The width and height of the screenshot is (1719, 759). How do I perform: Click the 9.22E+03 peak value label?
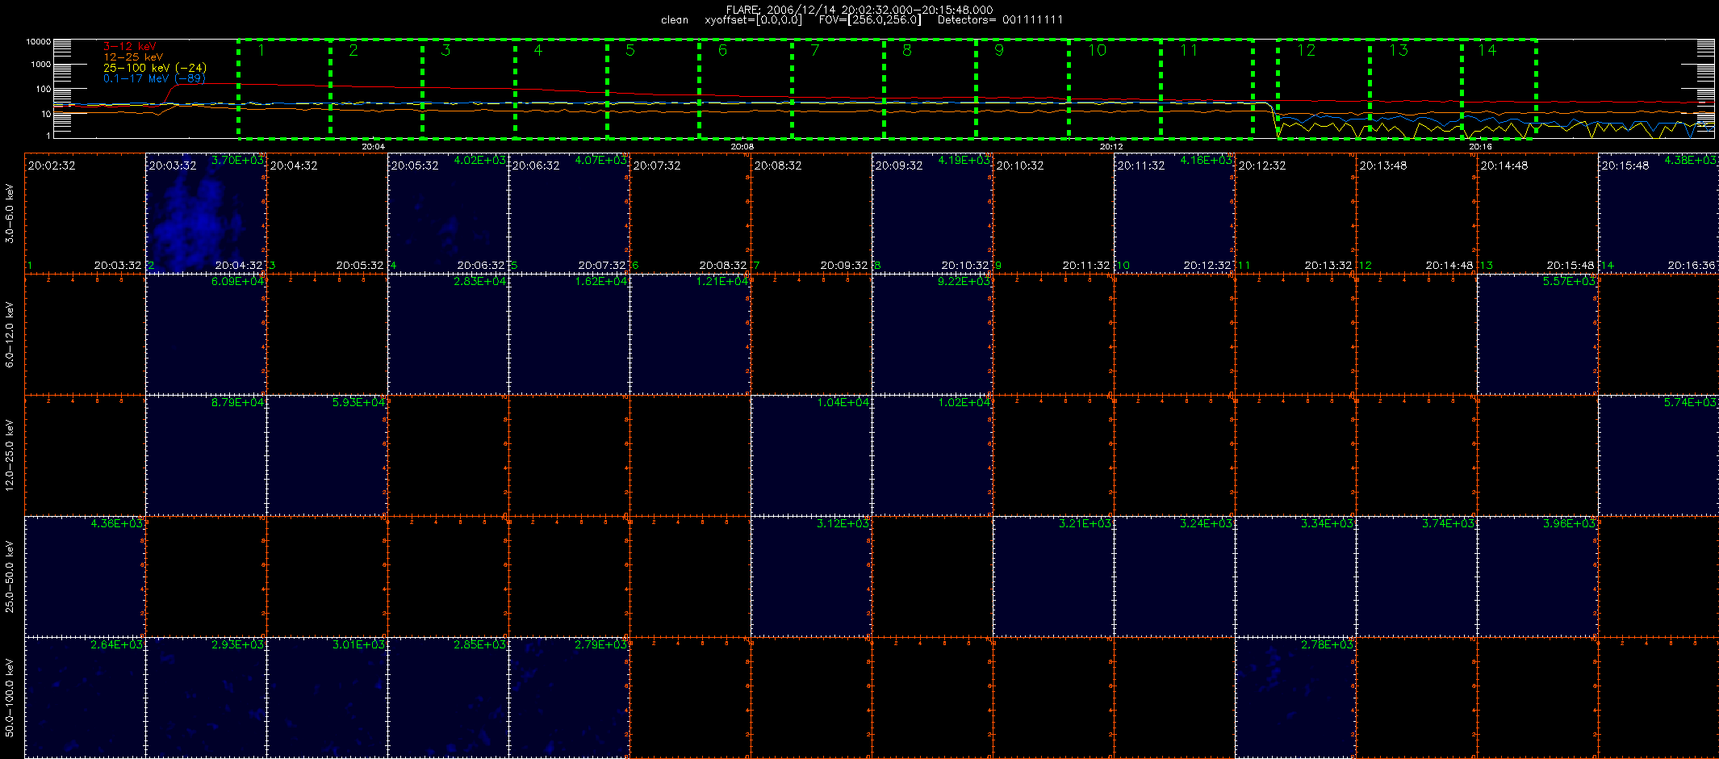point(964,282)
